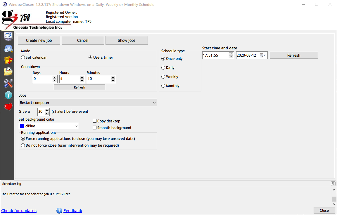The image size is (337, 215).
Task: Click the red heart sidebar icon
Action: pos(8,107)
